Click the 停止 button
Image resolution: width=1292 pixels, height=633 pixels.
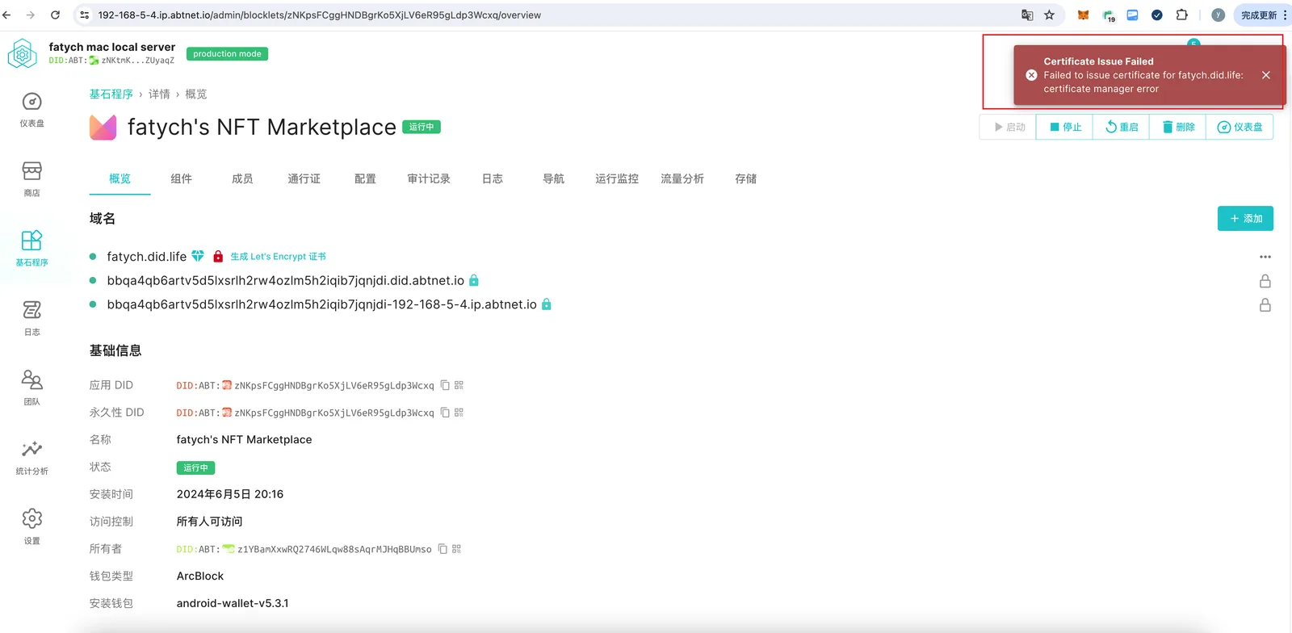coord(1065,127)
